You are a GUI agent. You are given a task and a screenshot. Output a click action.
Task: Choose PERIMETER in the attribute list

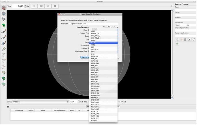pos(103,33)
